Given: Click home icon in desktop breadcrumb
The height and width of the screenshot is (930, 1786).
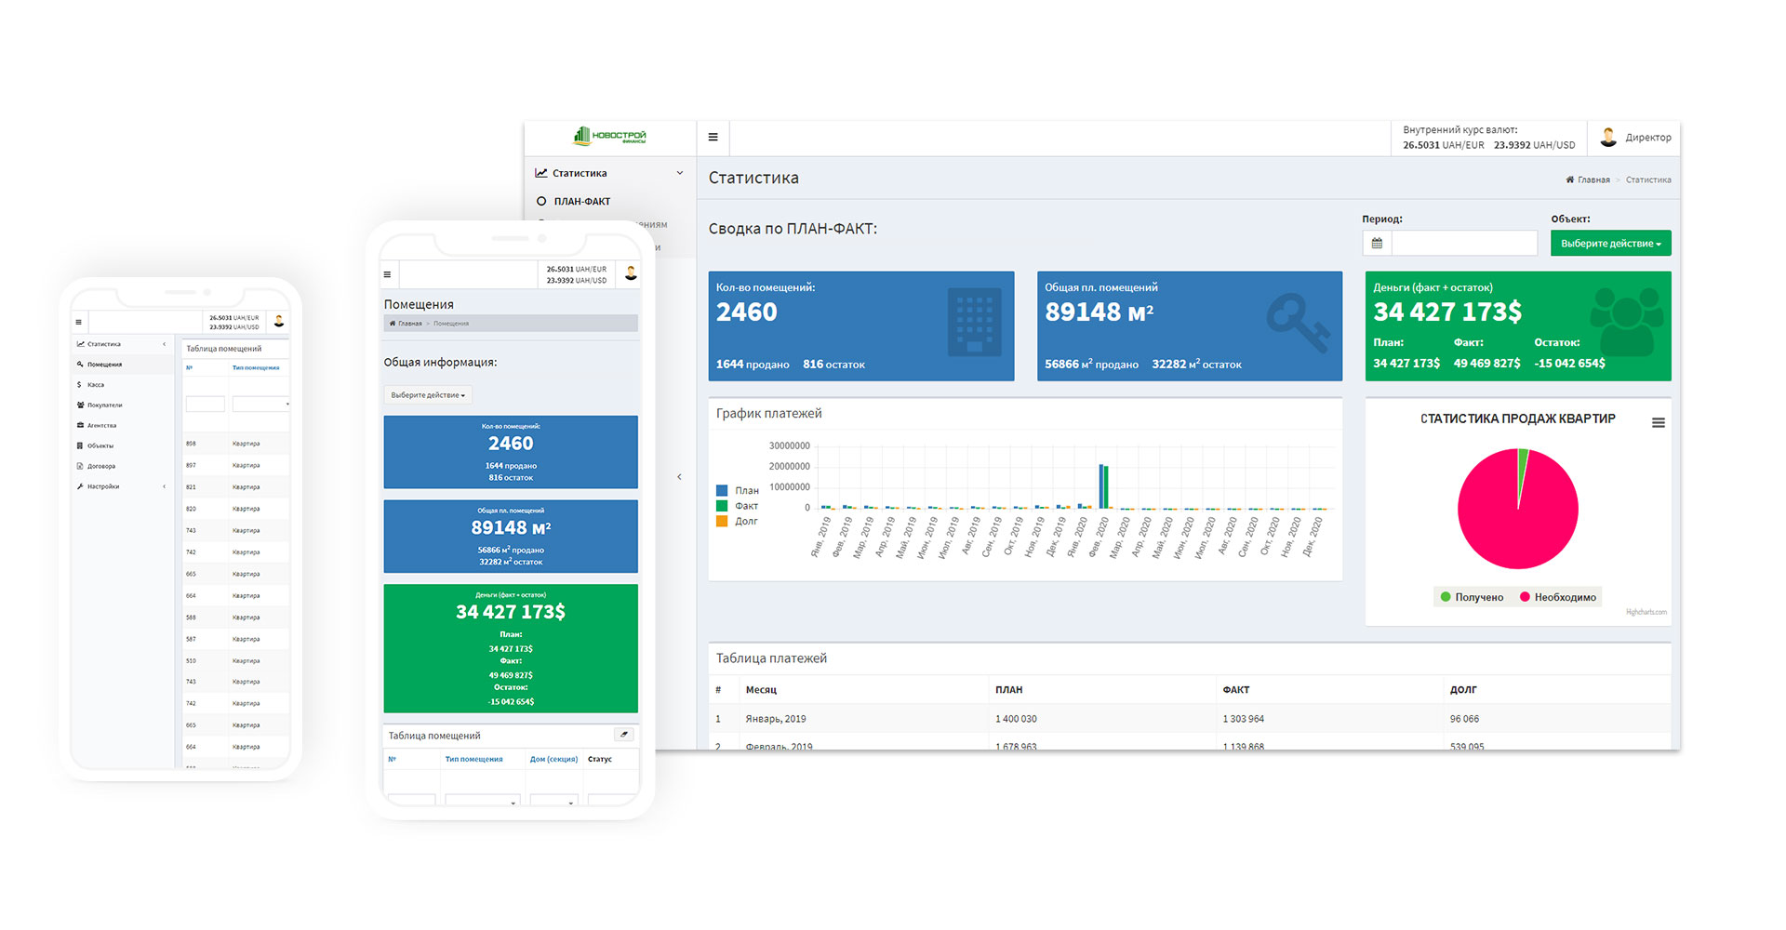Looking at the screenshot, I should tap(1570, 179).
